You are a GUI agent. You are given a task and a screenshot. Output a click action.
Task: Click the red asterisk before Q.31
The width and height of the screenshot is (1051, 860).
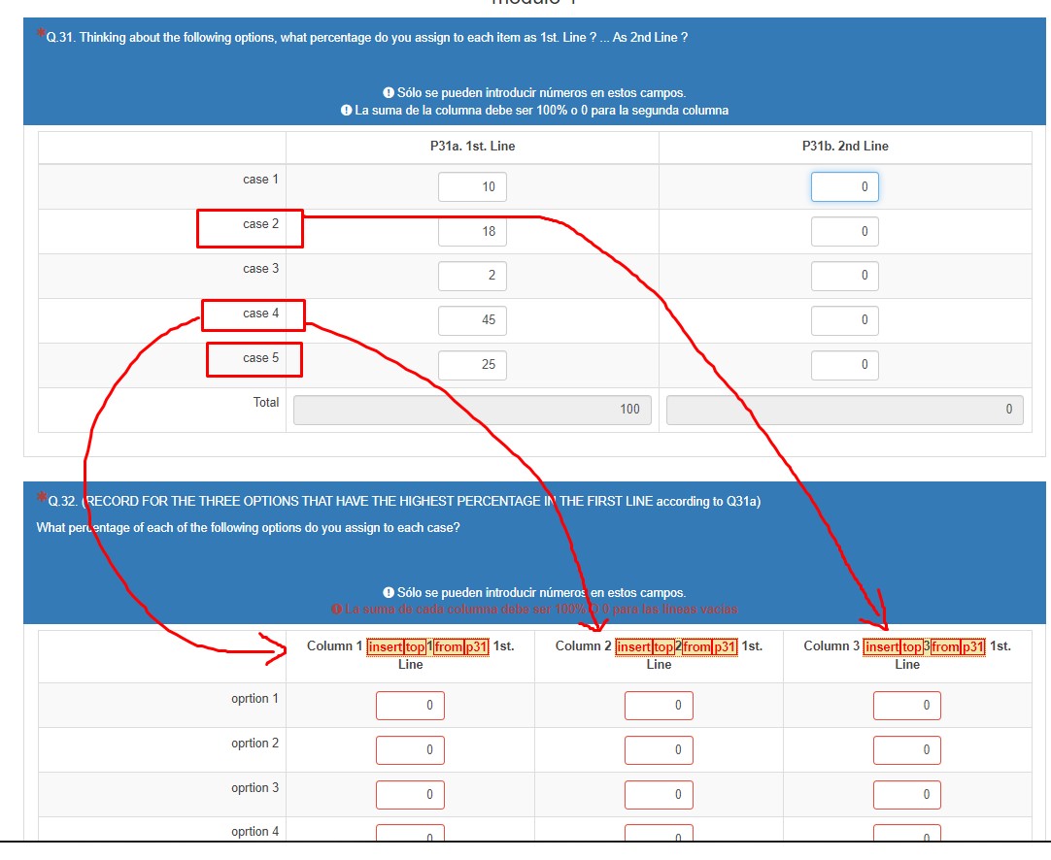pos(40,36)
